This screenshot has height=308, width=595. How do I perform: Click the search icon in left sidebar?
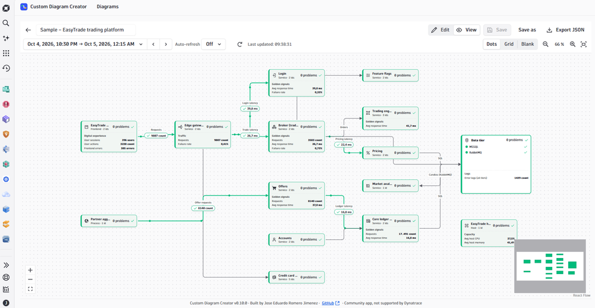click(x=6, y=23)
